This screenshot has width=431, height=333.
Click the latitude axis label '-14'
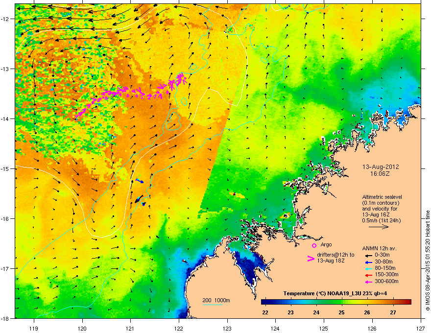pyautogui.click(x=5, y=119)
